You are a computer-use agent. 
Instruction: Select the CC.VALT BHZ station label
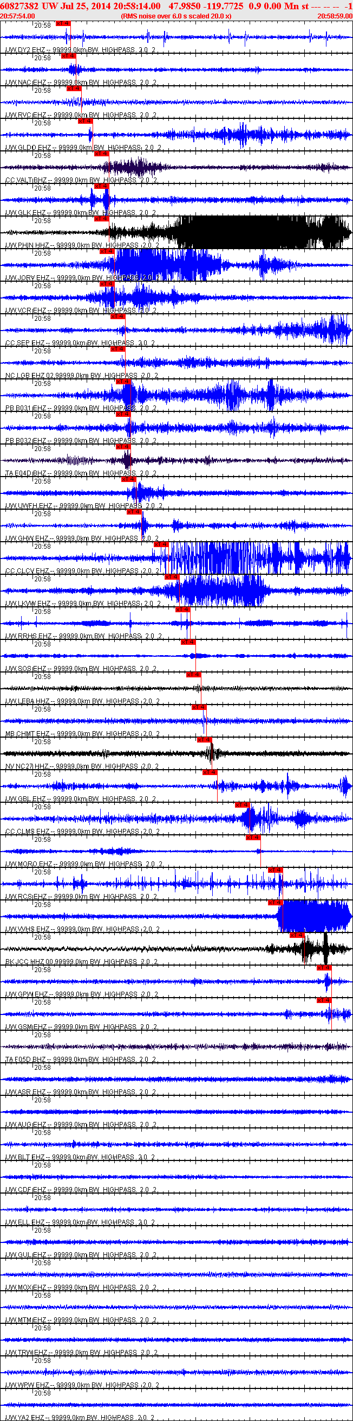click(x=81, y=180)
